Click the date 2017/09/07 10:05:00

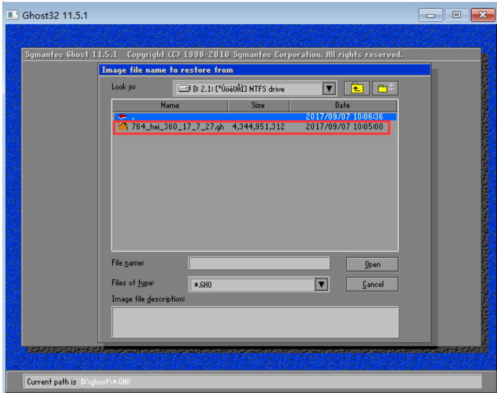click(x=344, y=127)
